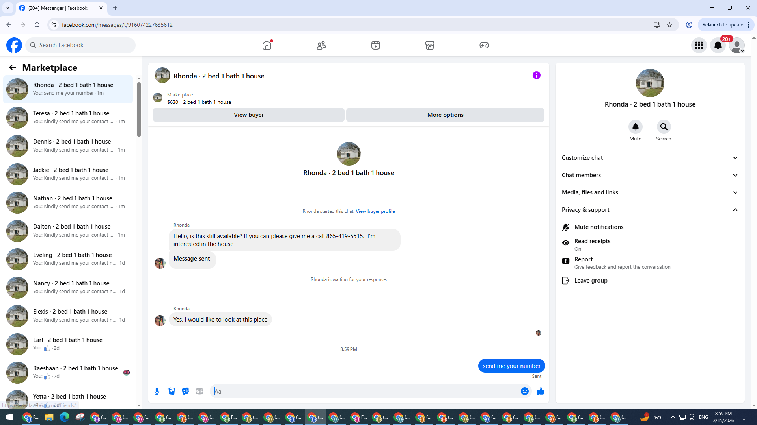Open Nancy conversation in list
Image resolution: width=757 pixels, height=425 pixels.
pyautogui.click(x=68, y=287)
